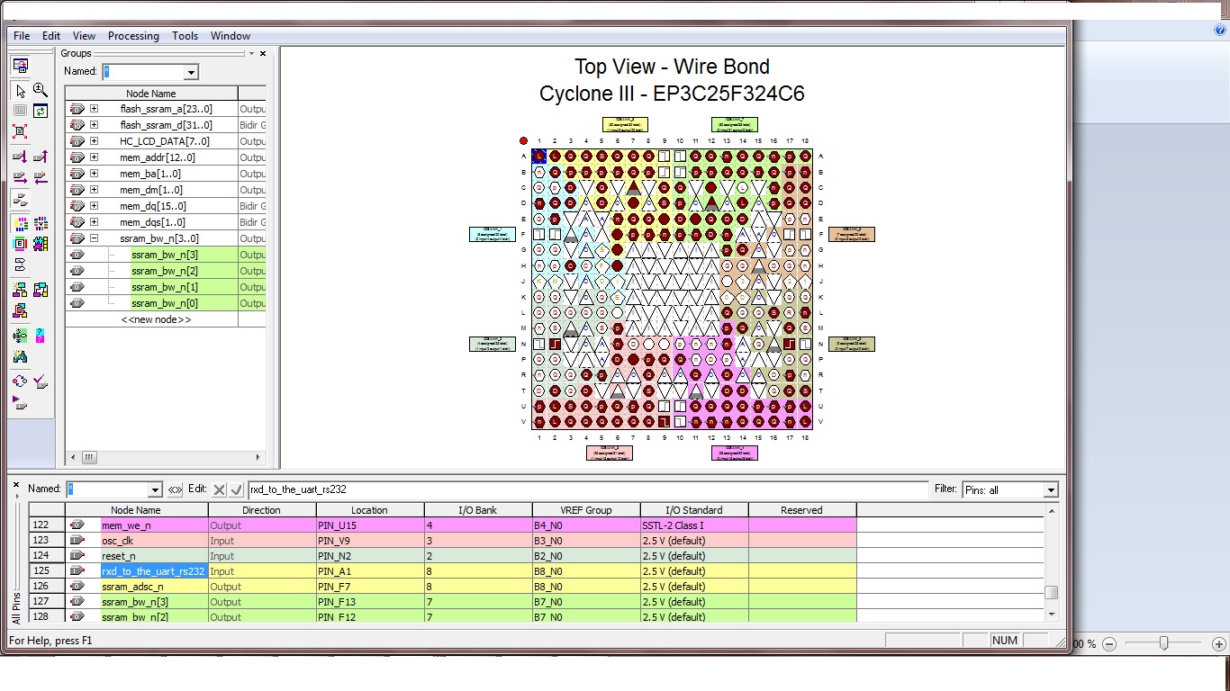Expand the flash_ssram_a[23..0] group
1230x691 pixels.
(94, 109)
